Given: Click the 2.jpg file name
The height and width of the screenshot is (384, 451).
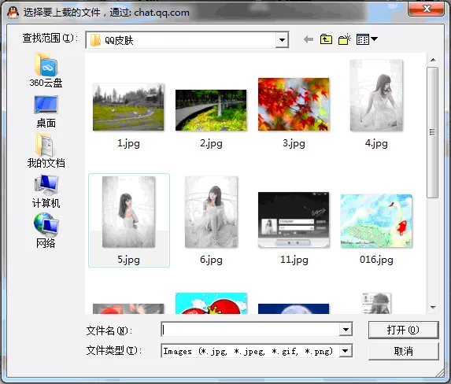Looking at the screenshot, I should point(211,143).
